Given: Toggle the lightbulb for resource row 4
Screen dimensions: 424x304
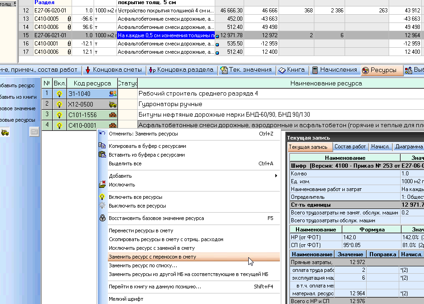Looking at the screenshot, I should pos(59,125).
